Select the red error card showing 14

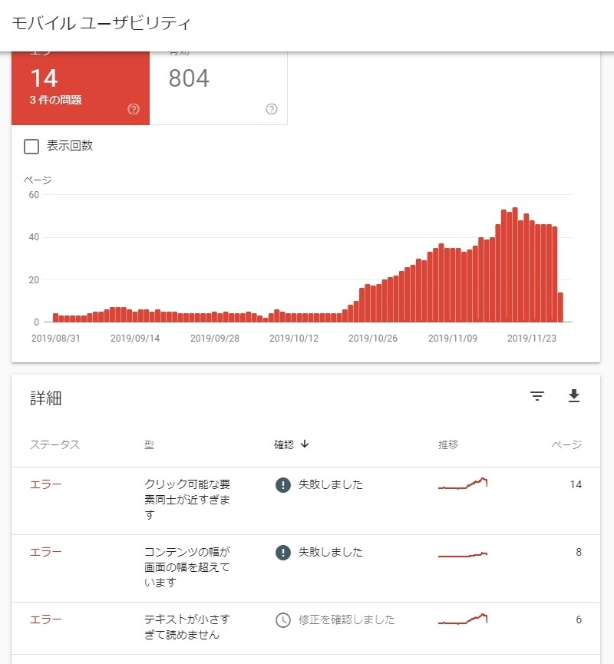point(81,88)
